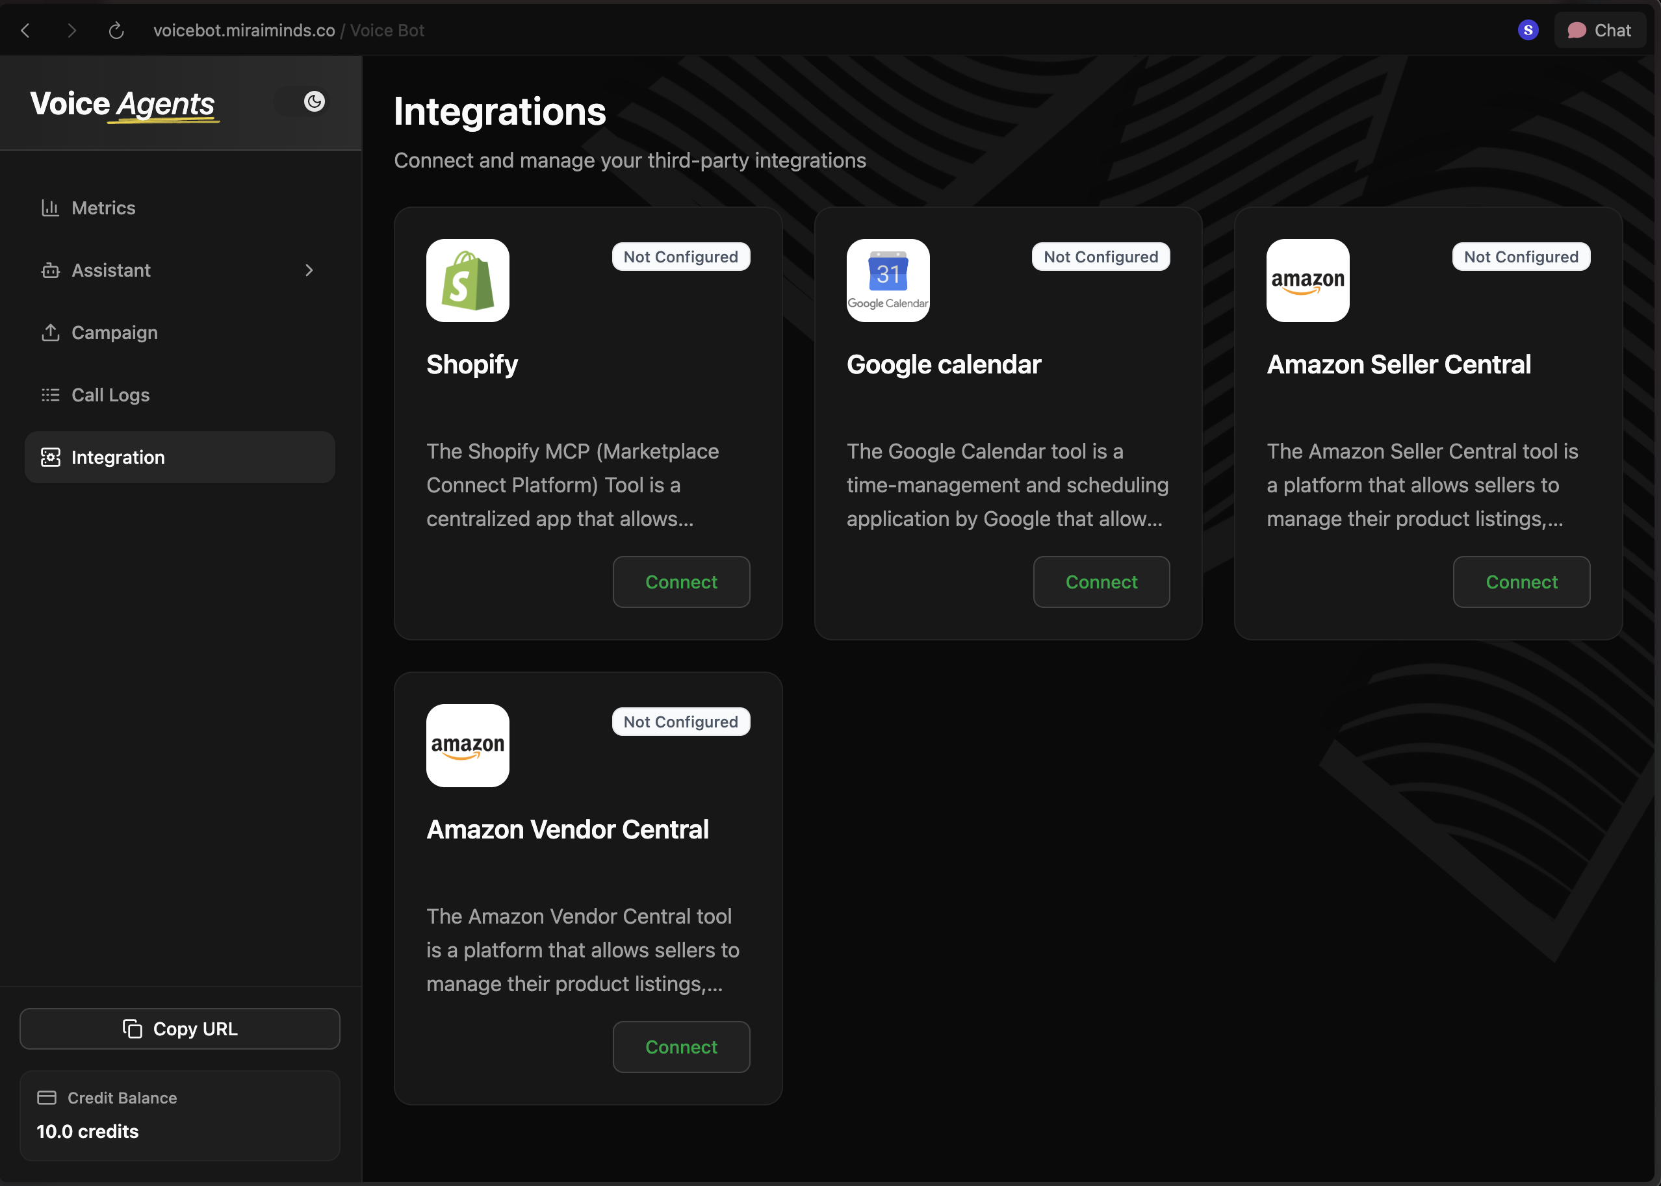Click the browser reload button
Viewport: 1661px width, 1186px height.
116,30
